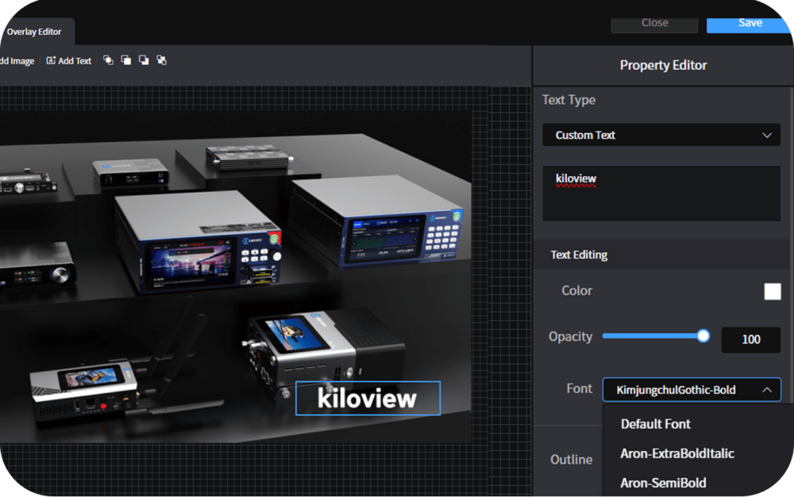The image size is (794, 497).
Task: Click the two outlined overlapping squares icon
Action: pyautogui.click(x=108, y=60)
